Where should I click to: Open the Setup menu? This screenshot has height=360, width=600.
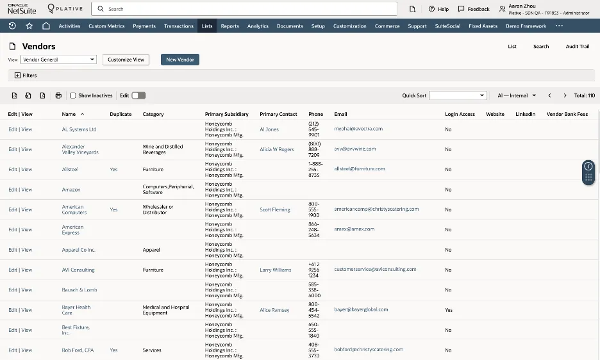coord(318,26)
